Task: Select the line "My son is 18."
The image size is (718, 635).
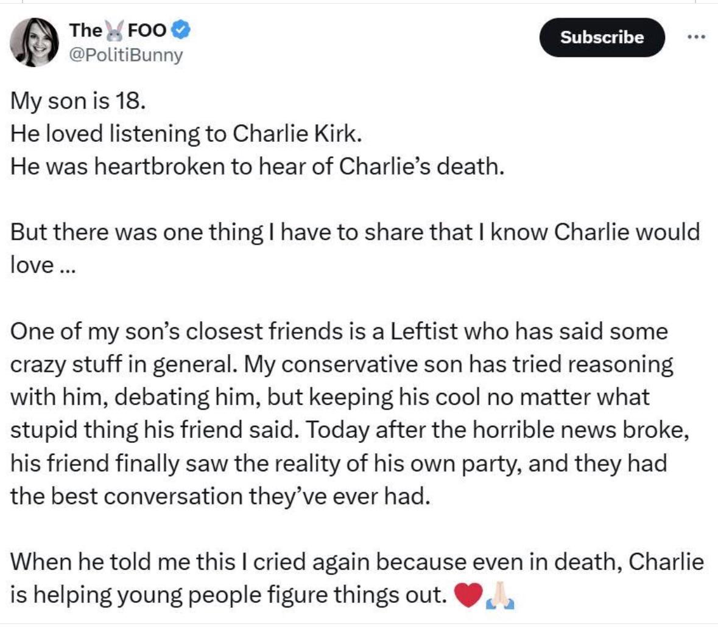Action: pyautogui.click(x=79, y=101)
